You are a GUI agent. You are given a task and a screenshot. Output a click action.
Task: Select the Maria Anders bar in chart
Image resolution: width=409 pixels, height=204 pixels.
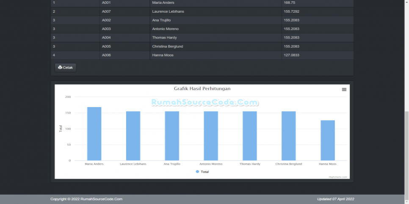point(94,134)
